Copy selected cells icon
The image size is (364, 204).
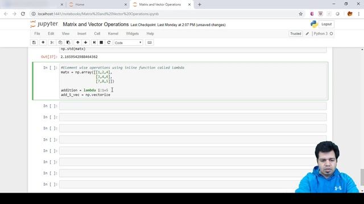click(x=60, y=42)
